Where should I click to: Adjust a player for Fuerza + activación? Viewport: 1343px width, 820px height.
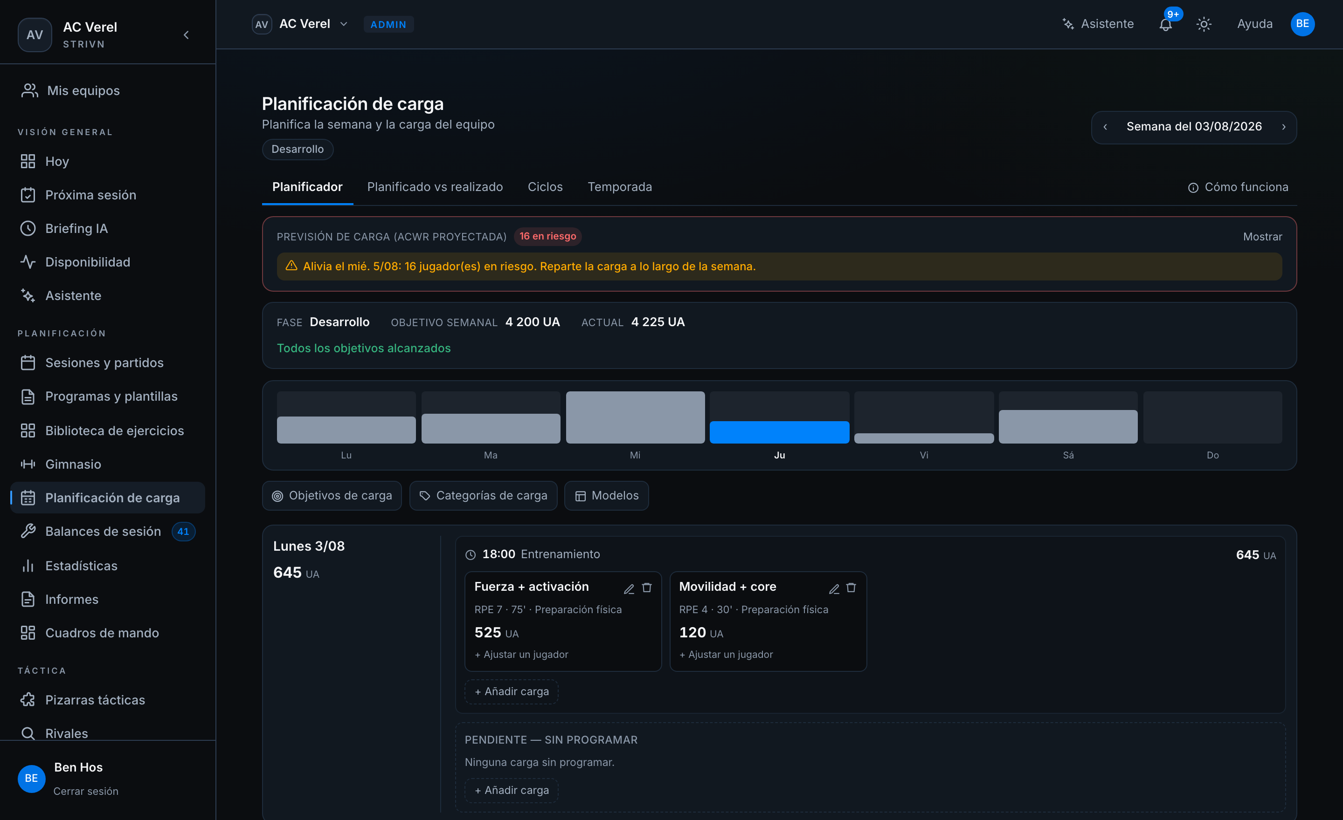521,655
